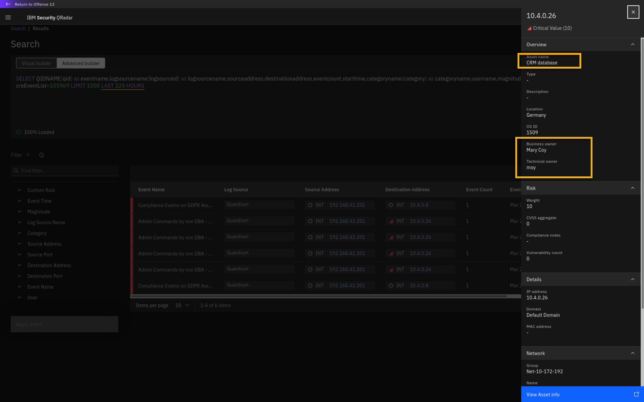Click the Search breadcrumb link

[x=18, y=29]
